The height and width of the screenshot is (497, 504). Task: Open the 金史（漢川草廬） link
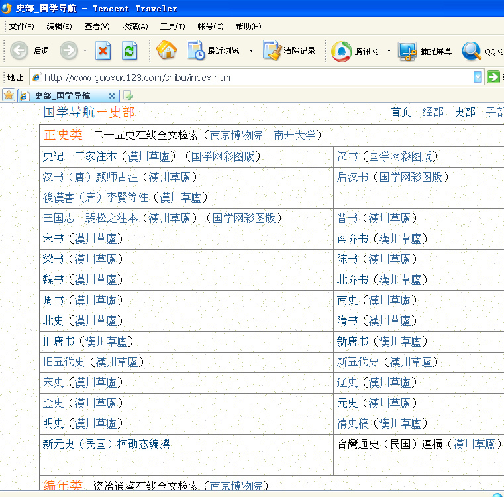tap(83, 403)
